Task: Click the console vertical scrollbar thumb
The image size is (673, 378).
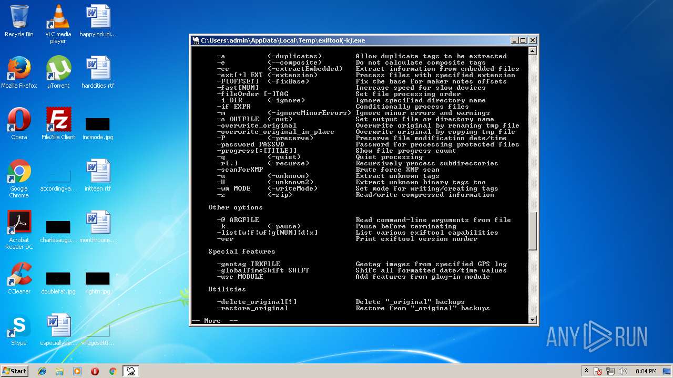Action: click(532, 231)
